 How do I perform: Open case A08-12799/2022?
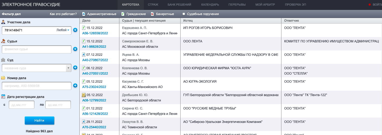click(x=94, y=100)
